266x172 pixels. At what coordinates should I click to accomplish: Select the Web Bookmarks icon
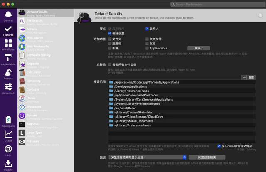point(22,47)
